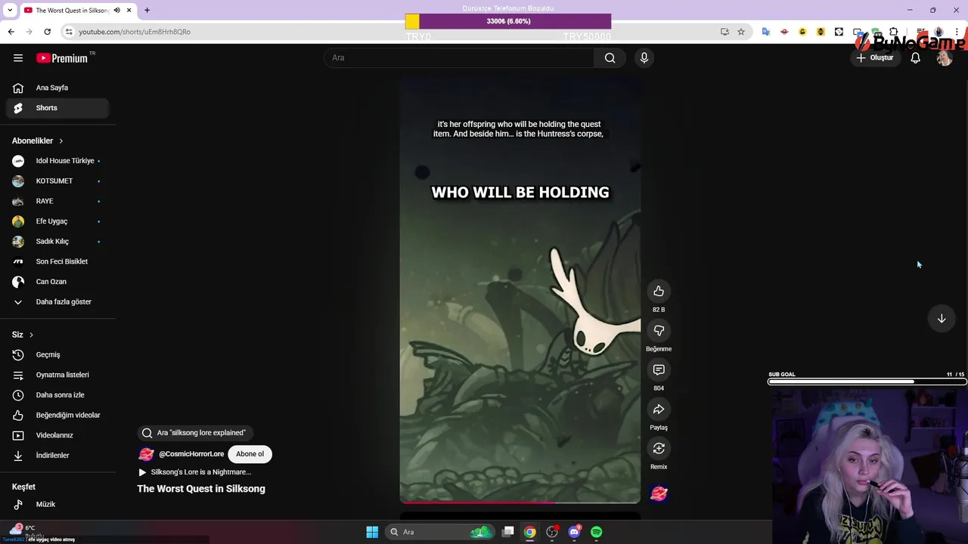Share the Short via Paylaş
Viewport: 968px width, 544px height.
[x=659, y=409]
